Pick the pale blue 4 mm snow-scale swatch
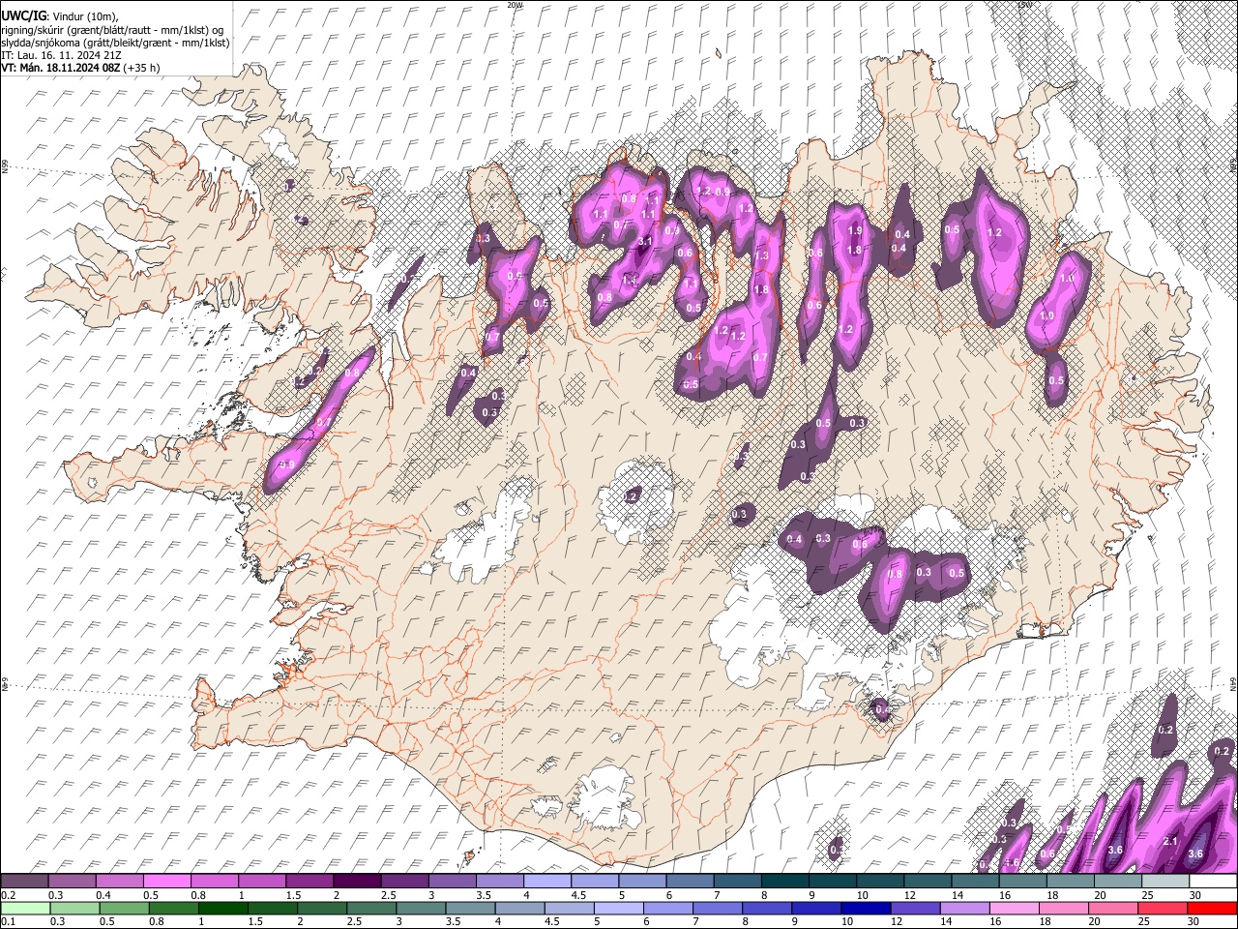This screenshot has height=929, width=1238. 545,882
